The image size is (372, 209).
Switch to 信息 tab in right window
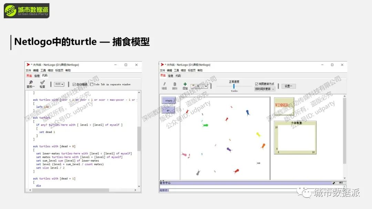click(170, 76)
